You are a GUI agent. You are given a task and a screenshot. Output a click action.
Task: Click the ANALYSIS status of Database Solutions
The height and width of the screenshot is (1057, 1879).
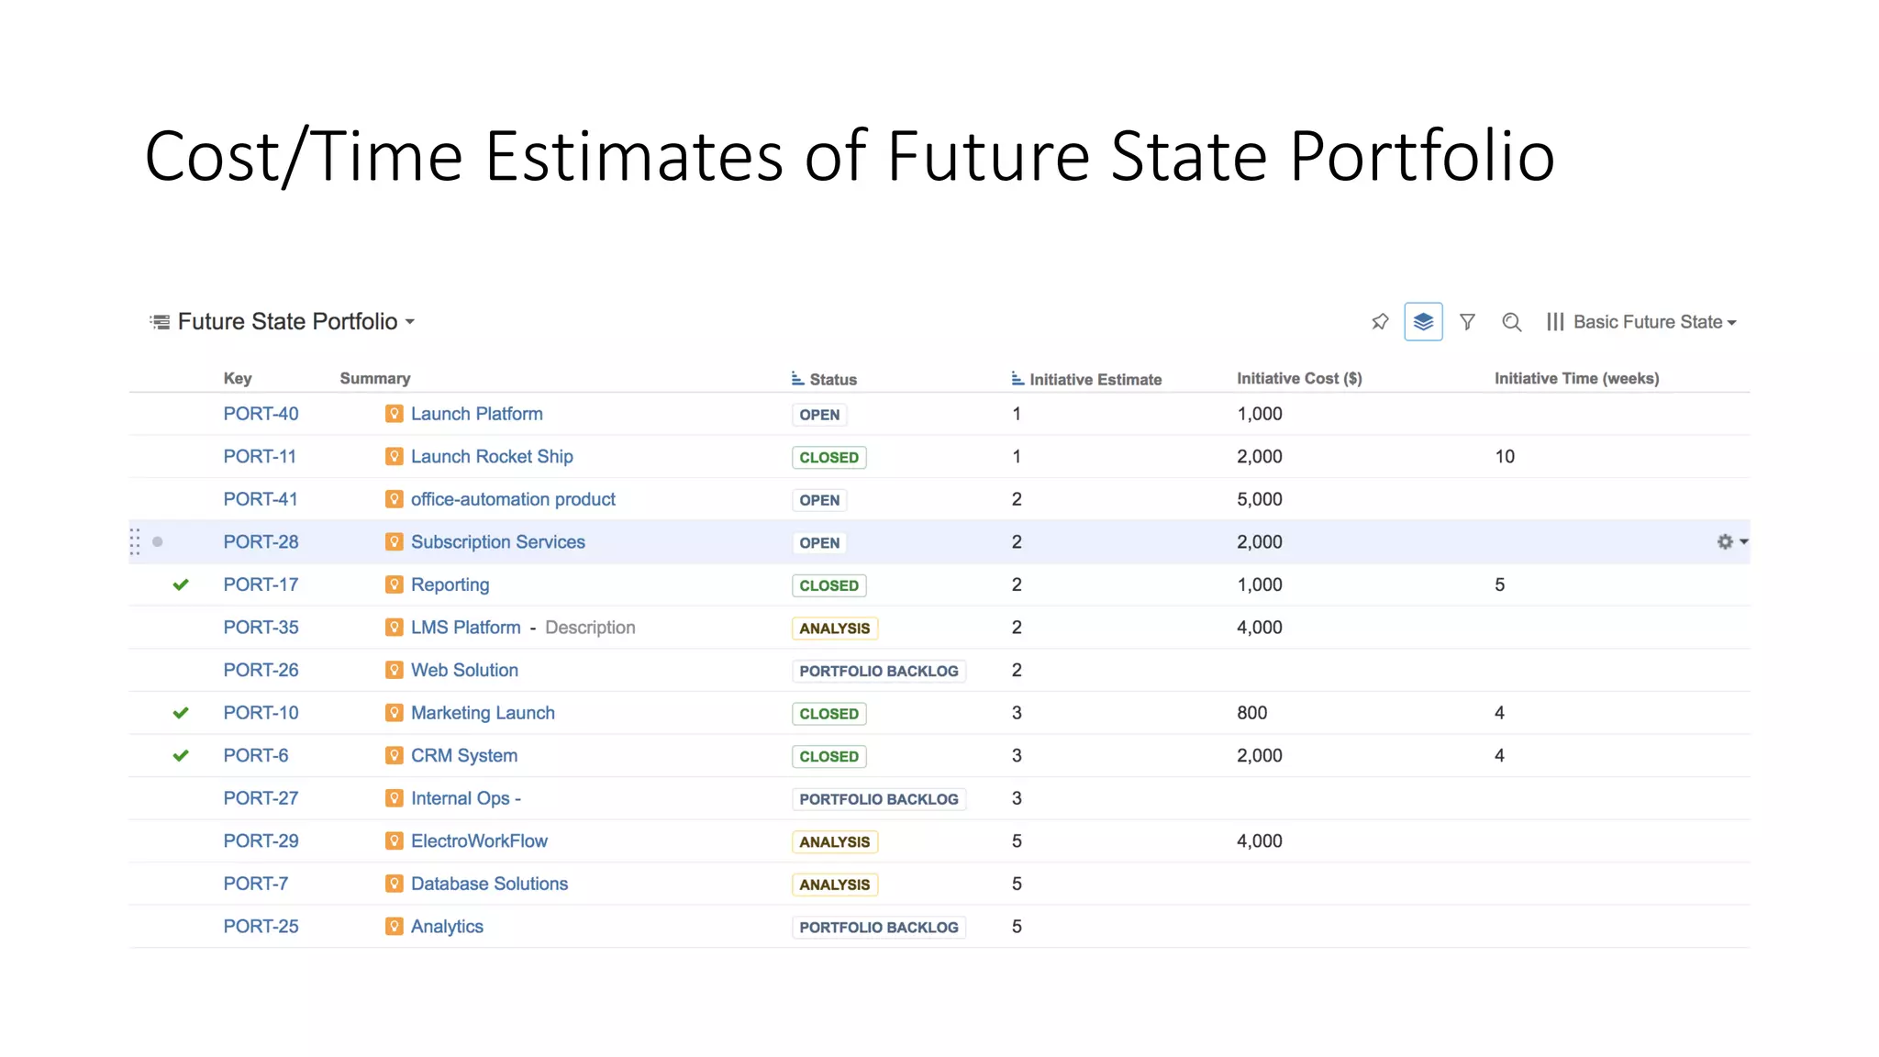[834, 885]
